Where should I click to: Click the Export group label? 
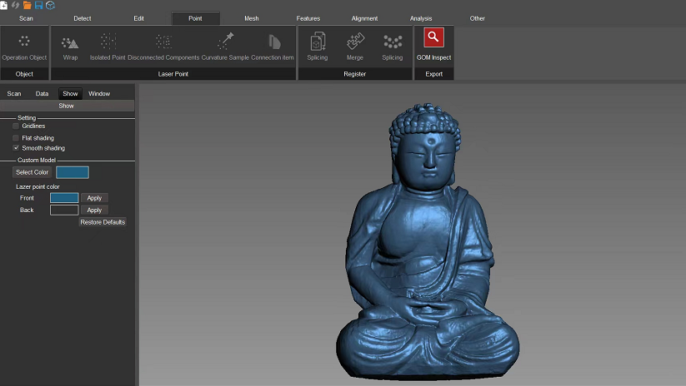[x=434, y=74]
